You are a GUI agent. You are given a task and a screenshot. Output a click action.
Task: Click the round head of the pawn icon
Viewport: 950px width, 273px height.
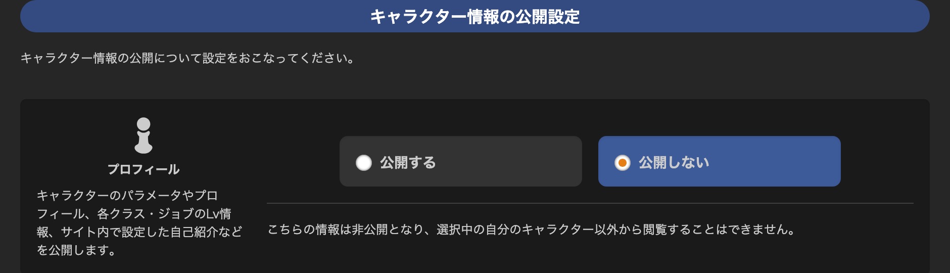coord(144,124)
